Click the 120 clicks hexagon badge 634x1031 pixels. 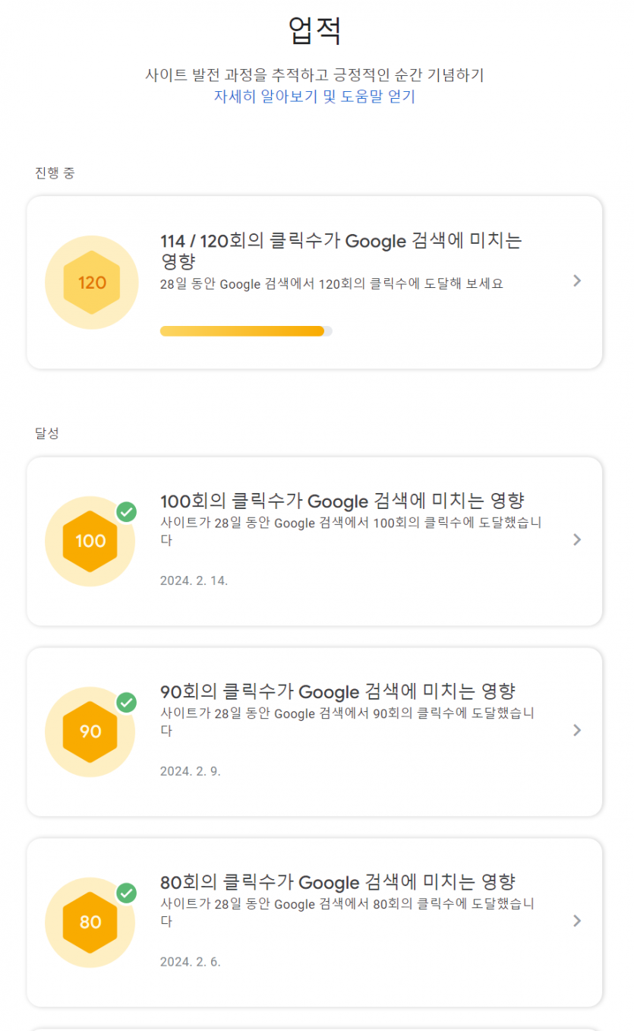click(x=92, y=283)
